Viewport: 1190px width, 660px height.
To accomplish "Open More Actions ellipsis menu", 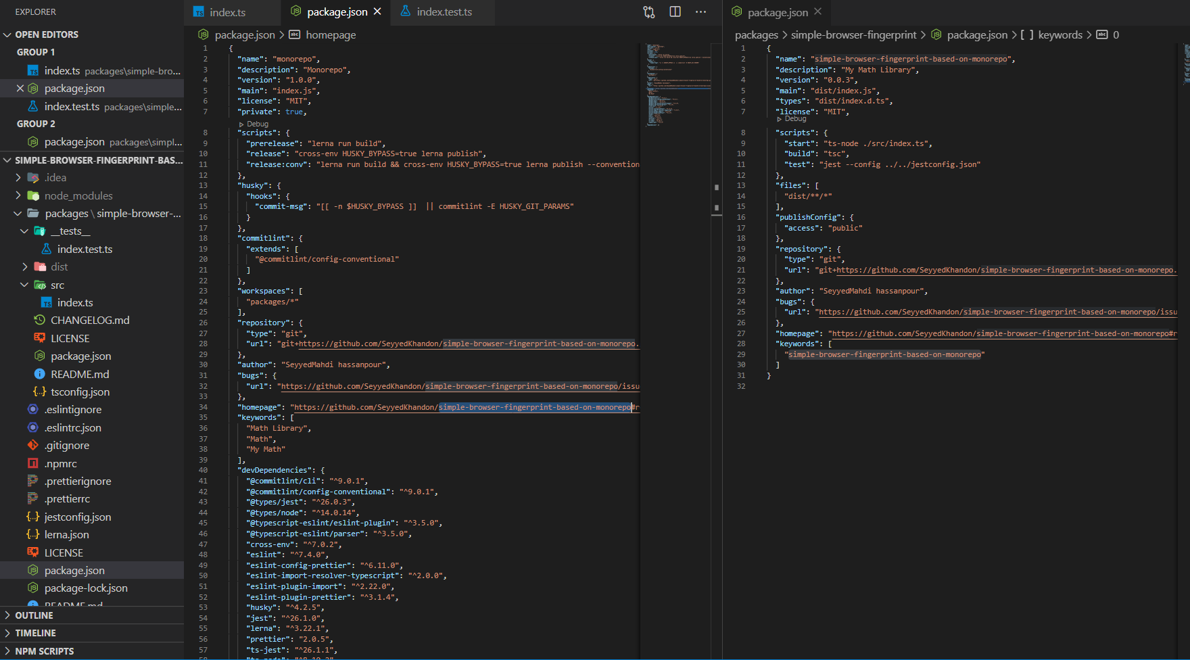I will 700,12.
